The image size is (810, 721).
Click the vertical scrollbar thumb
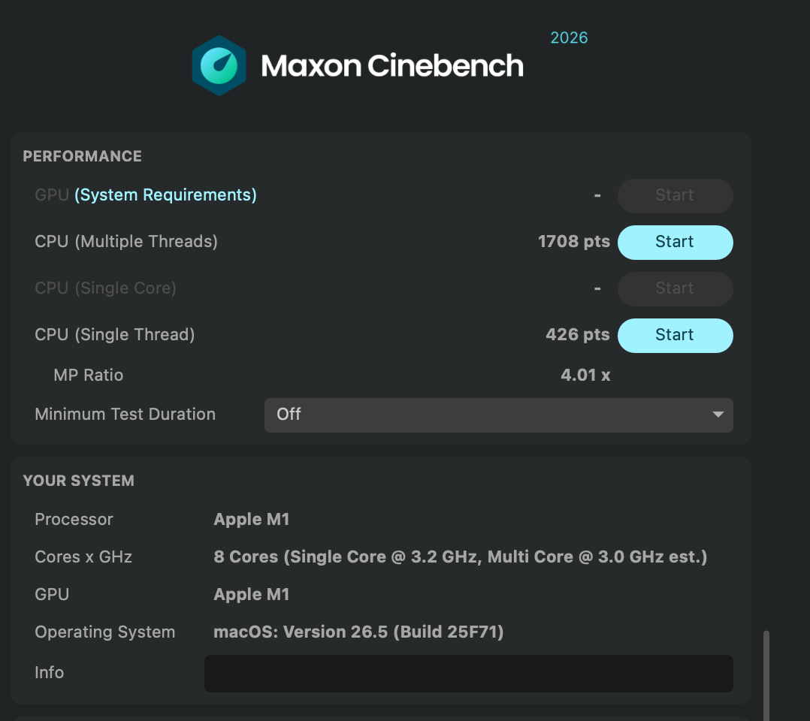point(766,675)
